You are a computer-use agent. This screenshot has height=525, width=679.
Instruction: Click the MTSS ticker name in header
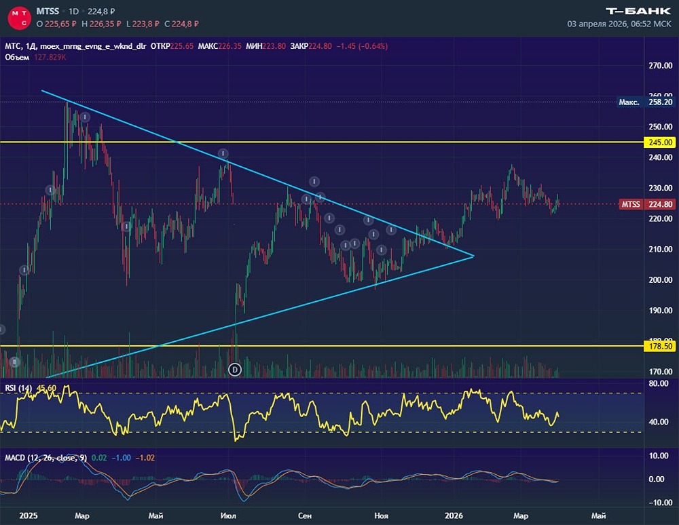pyautogui.click(x=48, y=12)
